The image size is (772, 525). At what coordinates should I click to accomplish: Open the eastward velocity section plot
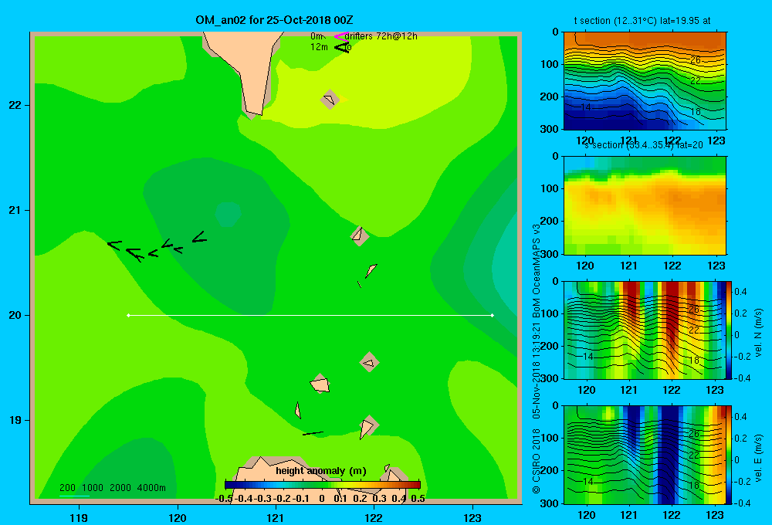(645, 455)
